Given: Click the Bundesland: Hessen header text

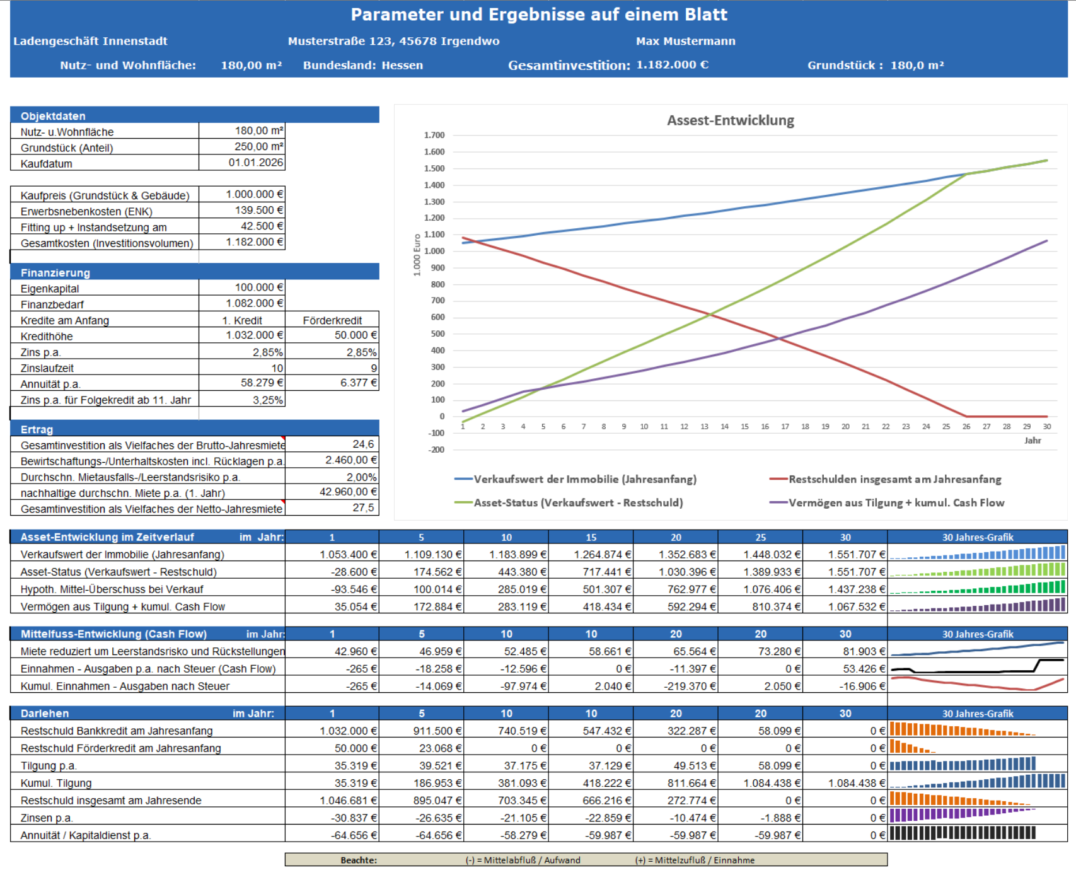Looking at the screenshot, I should [363, 66].
